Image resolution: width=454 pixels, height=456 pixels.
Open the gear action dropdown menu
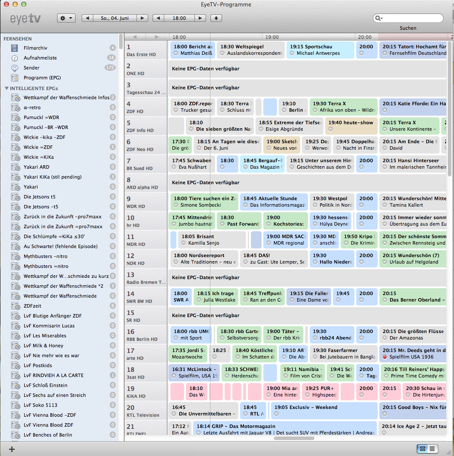[66, 18]
